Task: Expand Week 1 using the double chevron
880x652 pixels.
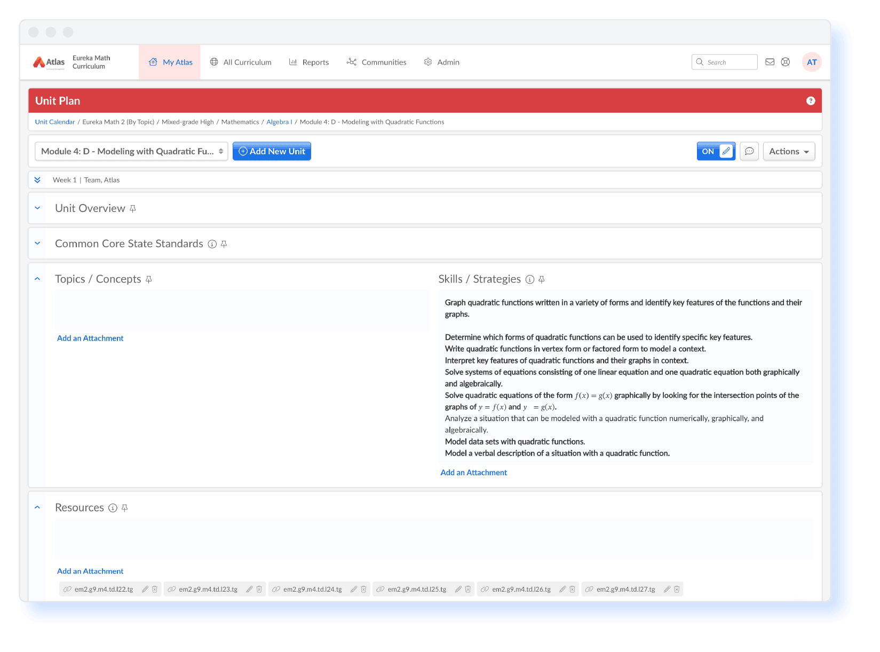Action: [x=37, y=180]
